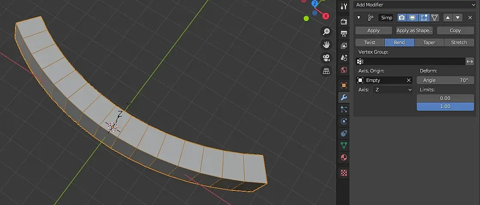This screenshot has height=205, width=480.
Task: Click the viewport zoom magnifier icon
Action: point(326,31)
